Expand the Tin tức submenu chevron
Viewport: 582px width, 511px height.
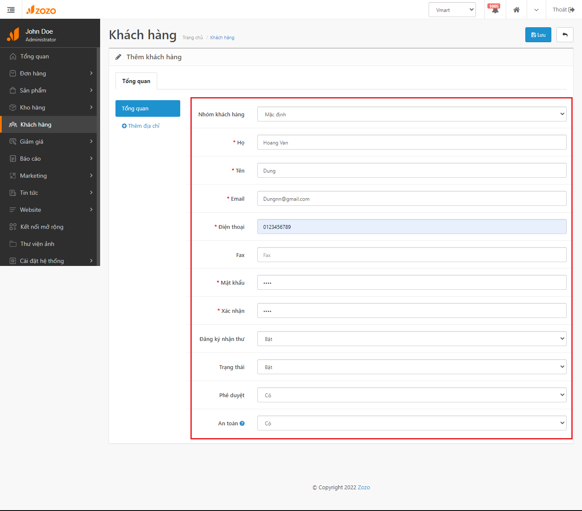[x=91, y=193]
